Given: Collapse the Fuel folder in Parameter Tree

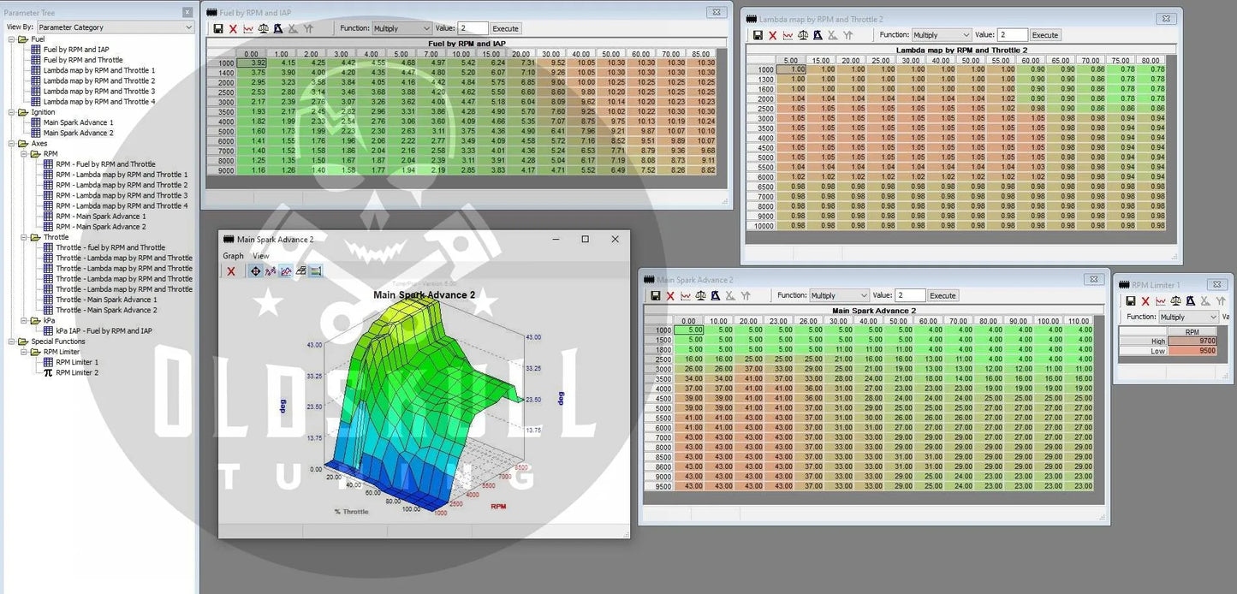Looking at the screenshot, I should (x=11, y=39).
